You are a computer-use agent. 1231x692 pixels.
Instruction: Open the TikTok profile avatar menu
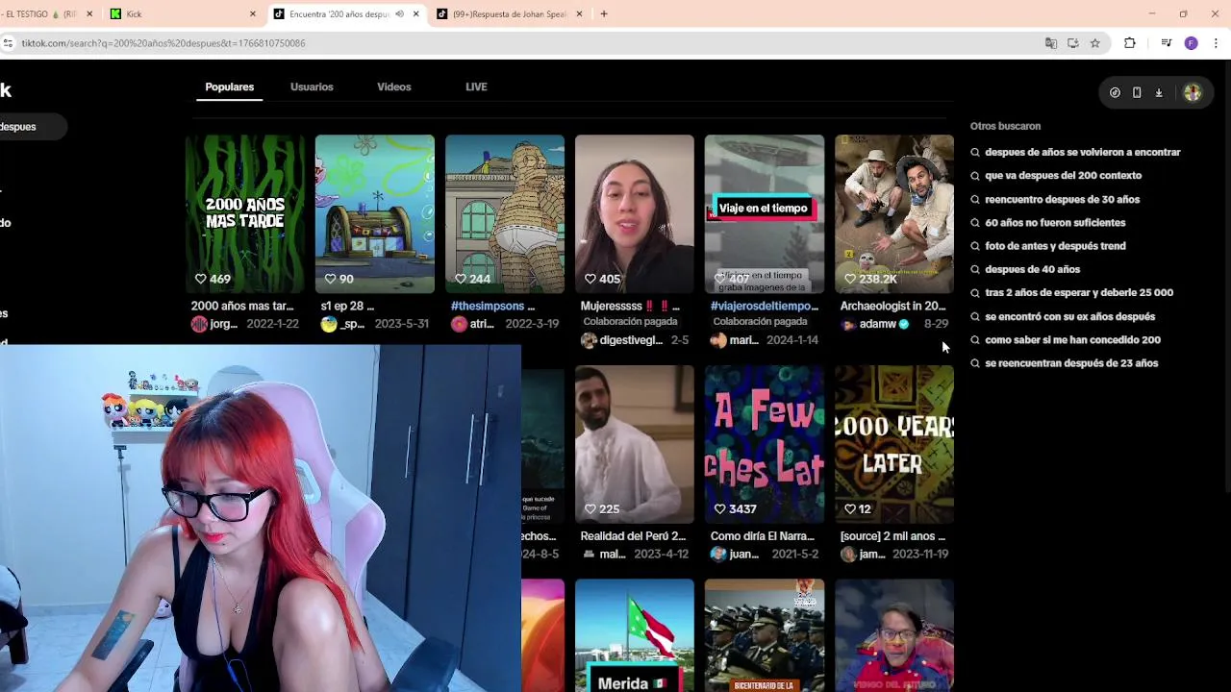pos(1193,92)
